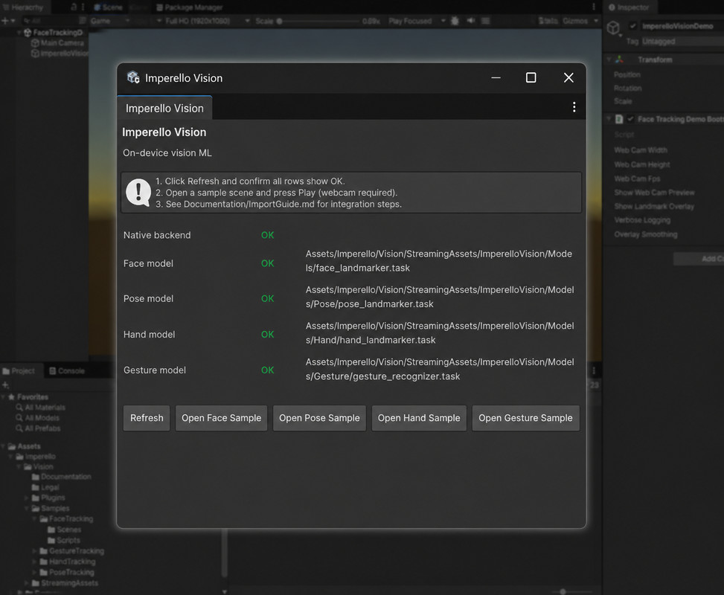Click the Stats button in Game view

[x=548, y=21]
